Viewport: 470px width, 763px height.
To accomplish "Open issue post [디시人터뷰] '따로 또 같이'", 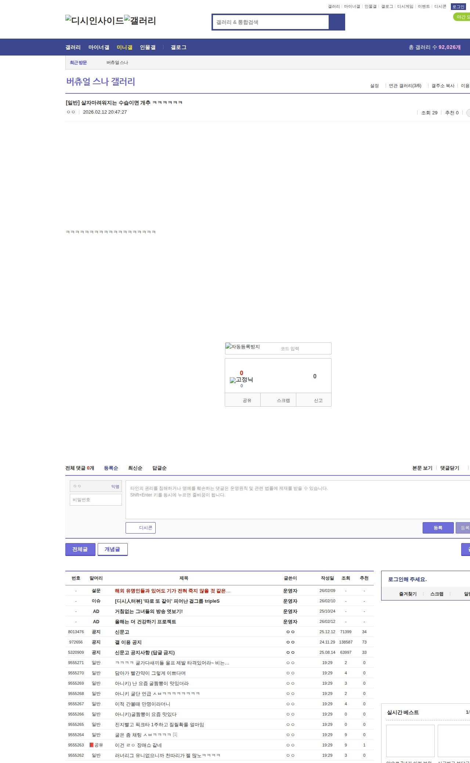I will pyautogui.click(x=167, y=601).
